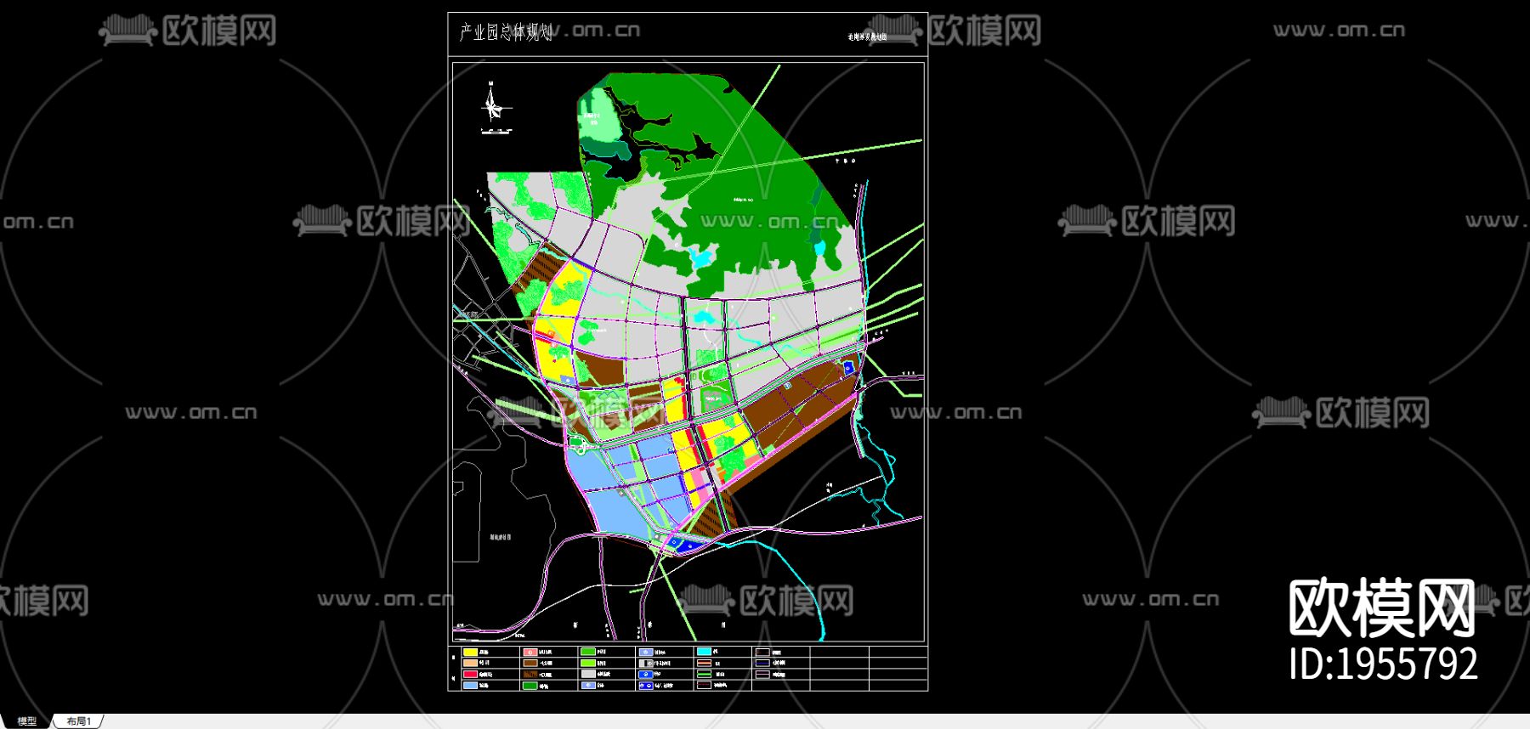
Task: Click the yellow swatch in the legend
Action: coord(470,652)
